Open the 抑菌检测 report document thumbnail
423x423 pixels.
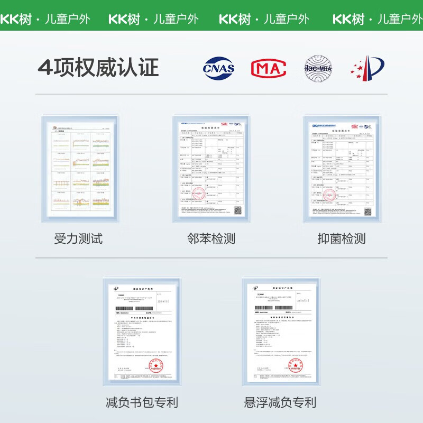click(342, 169)
